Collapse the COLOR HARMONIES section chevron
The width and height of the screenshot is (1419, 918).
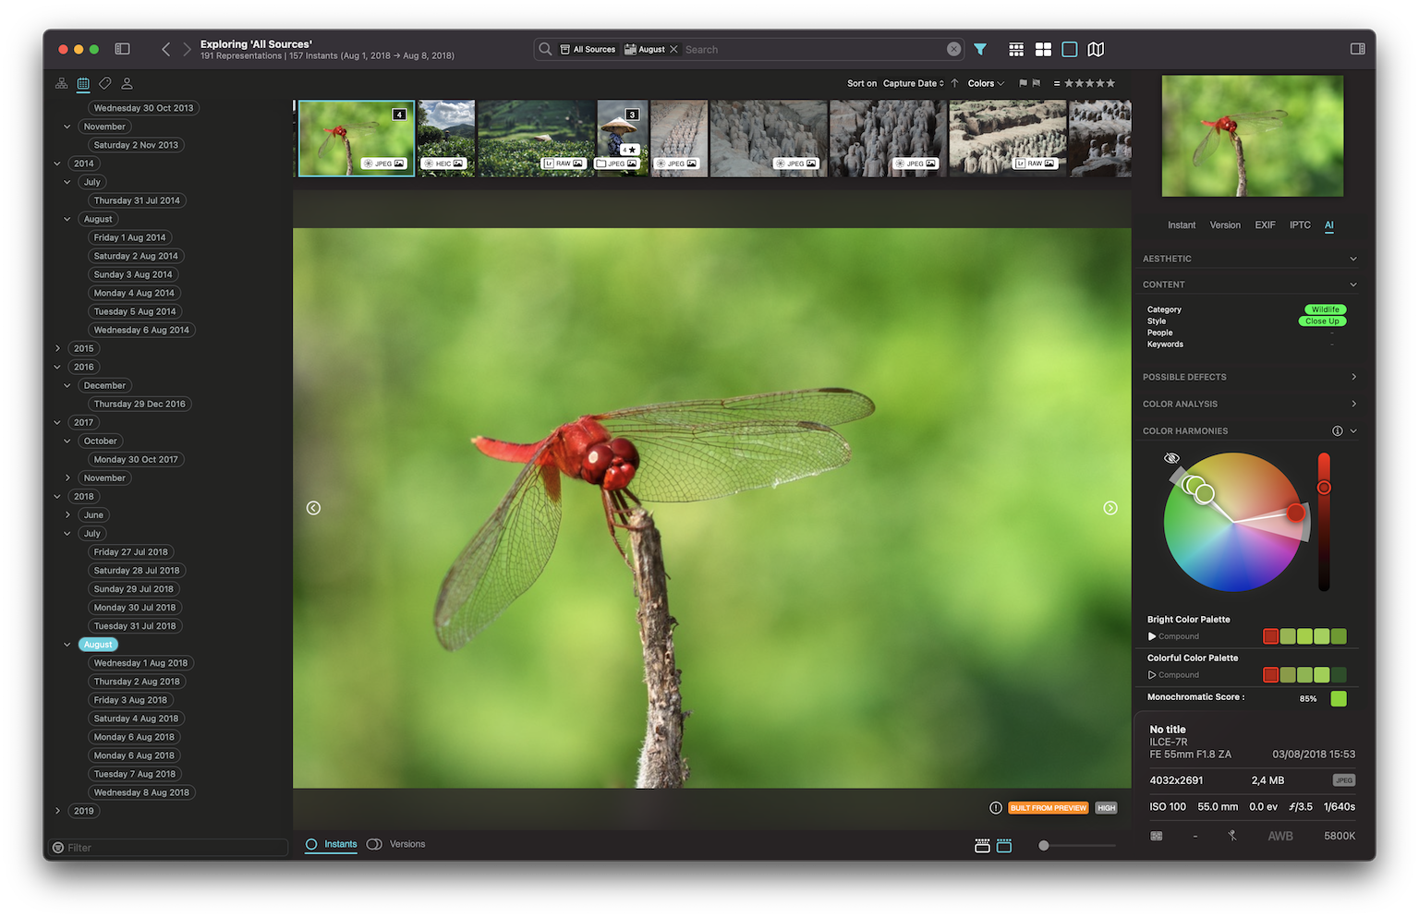coord(1352,431)
